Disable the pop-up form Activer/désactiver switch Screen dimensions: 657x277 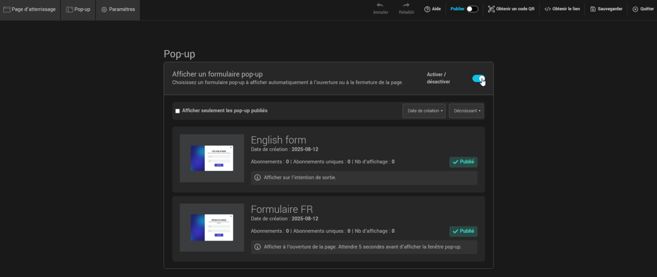[x=478, y=78]
